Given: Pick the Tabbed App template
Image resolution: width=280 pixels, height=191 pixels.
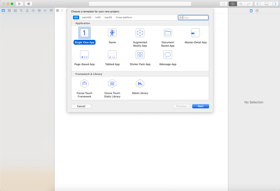Looking at the screenshot, I should click(112, 58).
